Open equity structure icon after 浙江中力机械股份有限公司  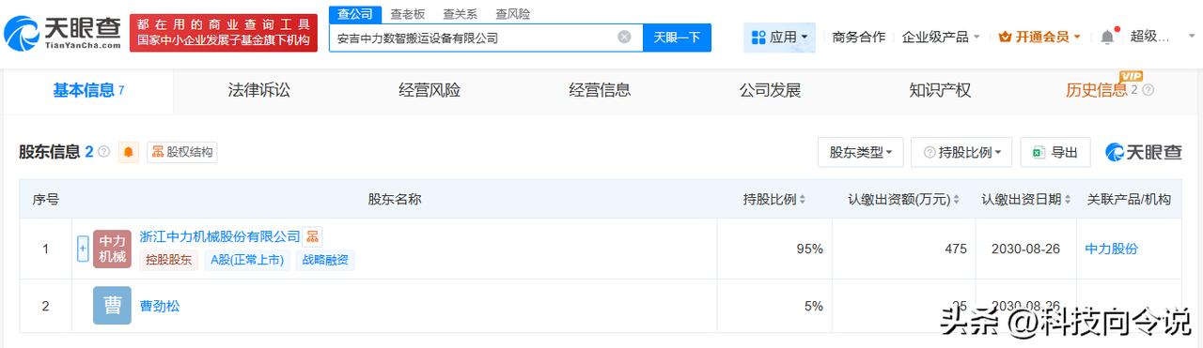tap(313, 236)
